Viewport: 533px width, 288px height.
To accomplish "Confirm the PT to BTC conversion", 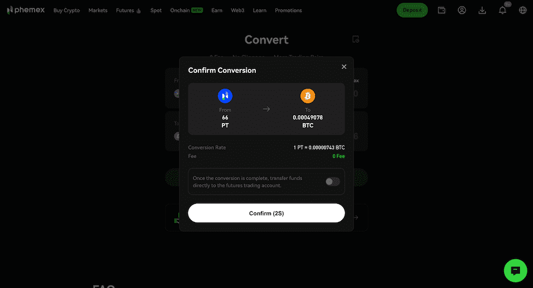I will point(266,213).
